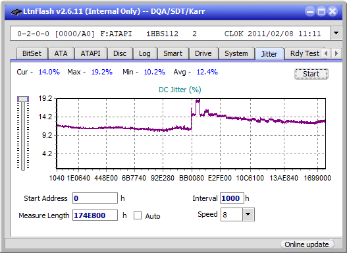The image size is (347, 253).
Task: Select the Jitter tab
Action: pos(269,54)
